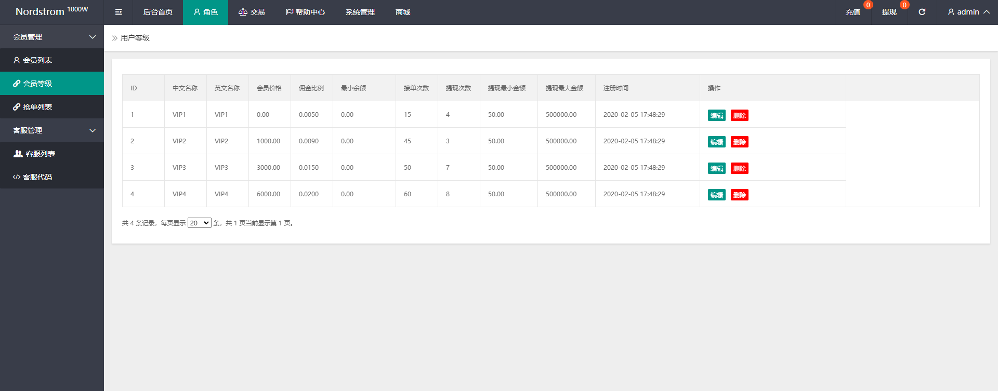Click the 提现 top bar link
The image size is (998, 391).
(889, 12)
